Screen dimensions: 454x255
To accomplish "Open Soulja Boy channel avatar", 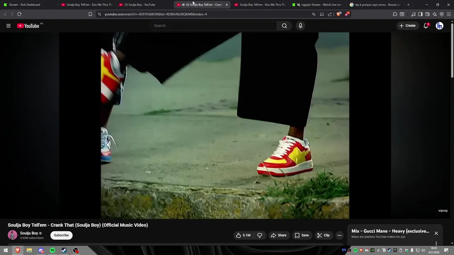I will [12, 235].
